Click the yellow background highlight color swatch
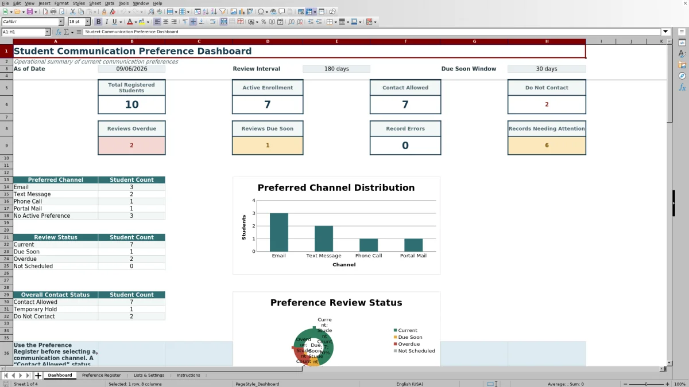Viewport: 689px width, 387px height. click(x=141, y=22)
